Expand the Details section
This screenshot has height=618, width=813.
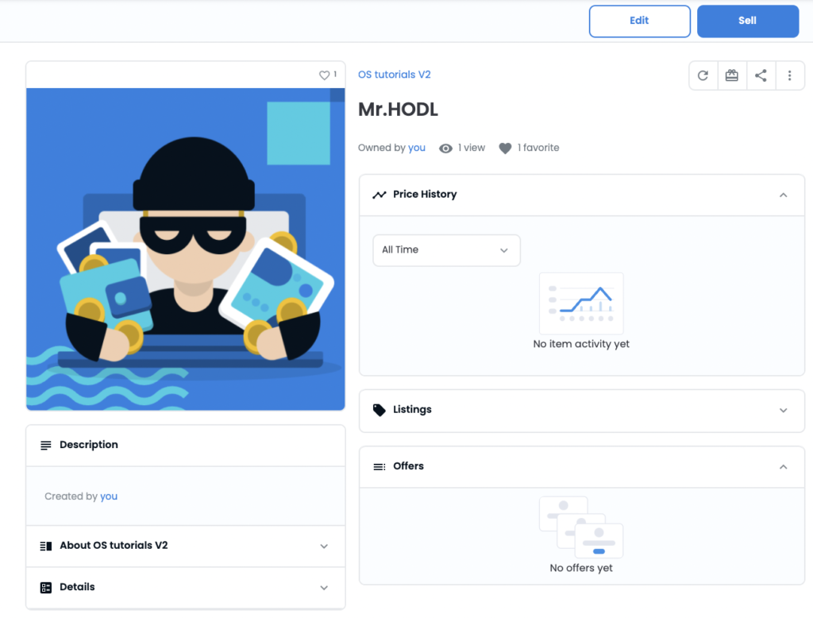tap(323, 588)
